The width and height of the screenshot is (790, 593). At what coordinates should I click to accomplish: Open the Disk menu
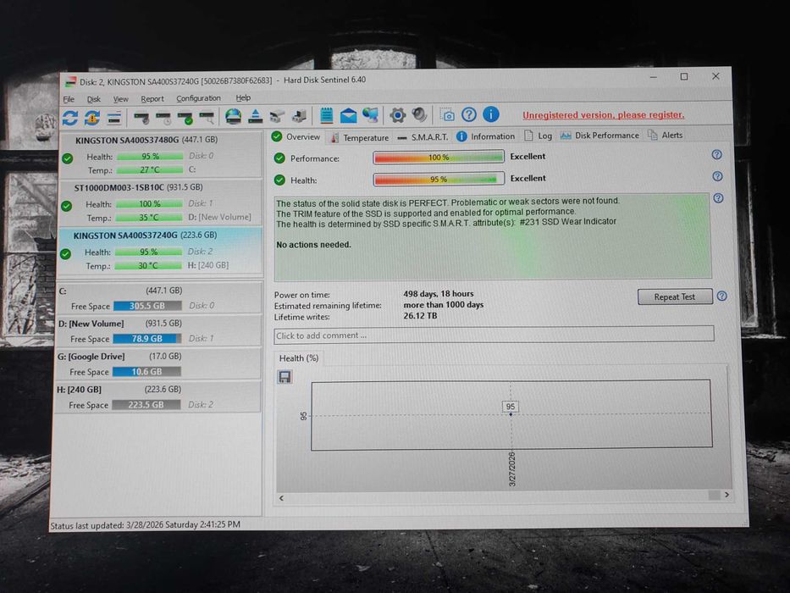point(94,99)
